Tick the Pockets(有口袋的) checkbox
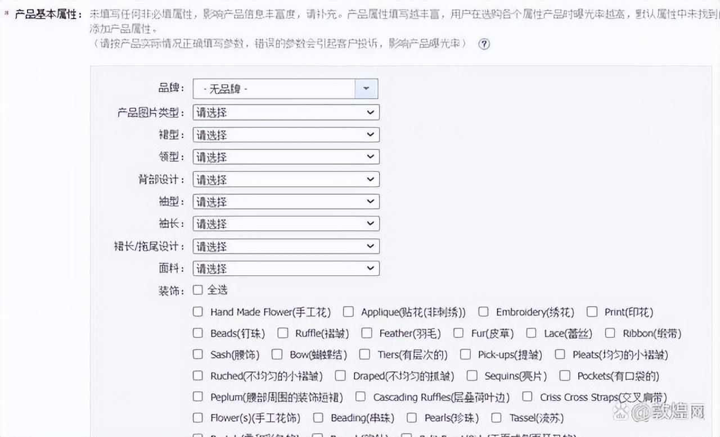Image resolution: width=720 pixels, height=437 pixels. click(565, 375)
